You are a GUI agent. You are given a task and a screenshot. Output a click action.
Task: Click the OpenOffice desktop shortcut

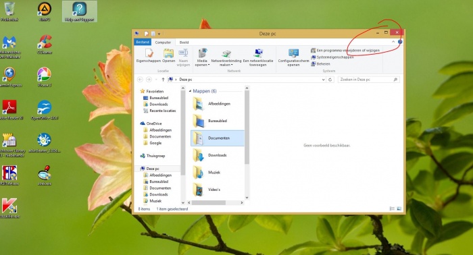click(45, 110)
